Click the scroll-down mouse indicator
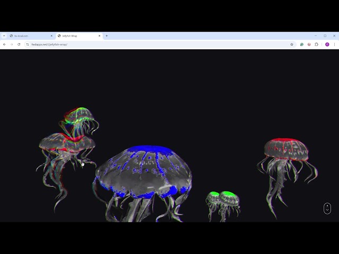The height and width of the screenshot is (254, 339). point(327,208)
